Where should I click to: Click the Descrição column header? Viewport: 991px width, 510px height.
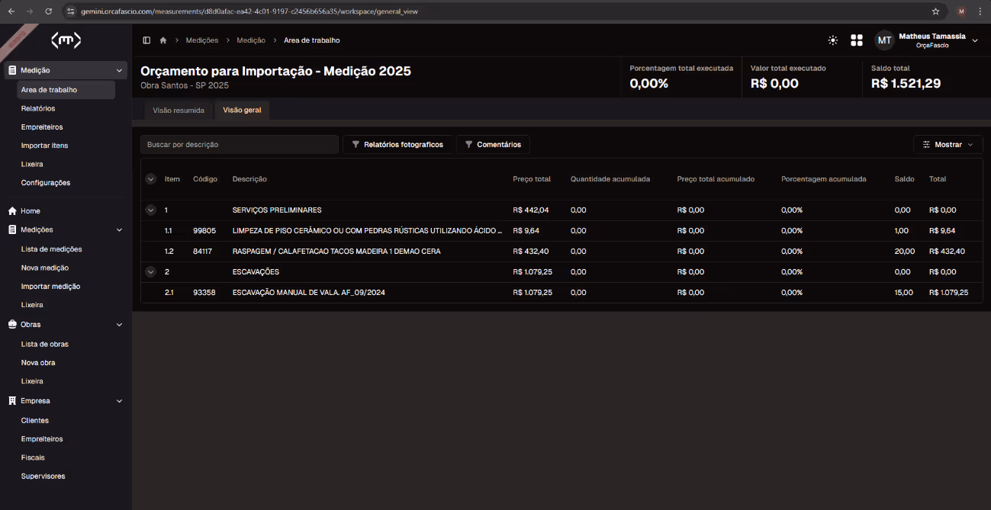(x=249, y=179)
